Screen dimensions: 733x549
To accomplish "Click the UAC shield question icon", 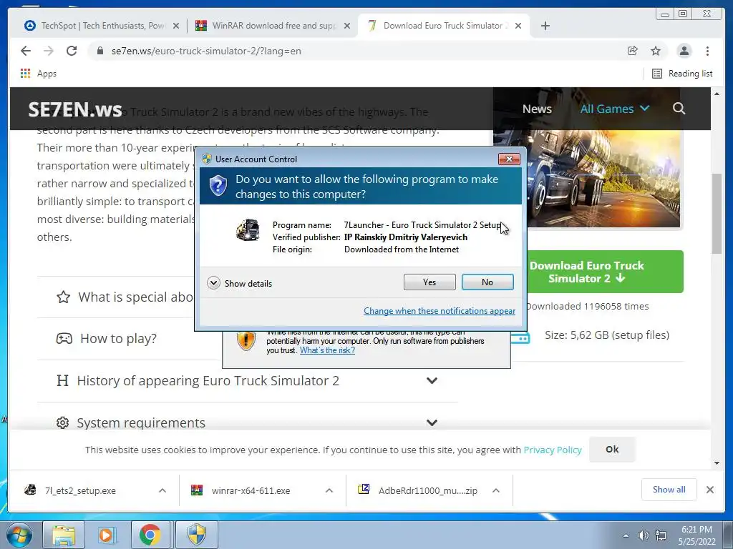I will (218, 185).
